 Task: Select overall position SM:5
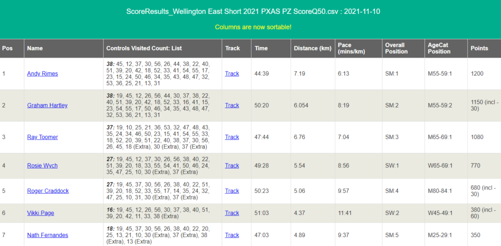point(392,235)
